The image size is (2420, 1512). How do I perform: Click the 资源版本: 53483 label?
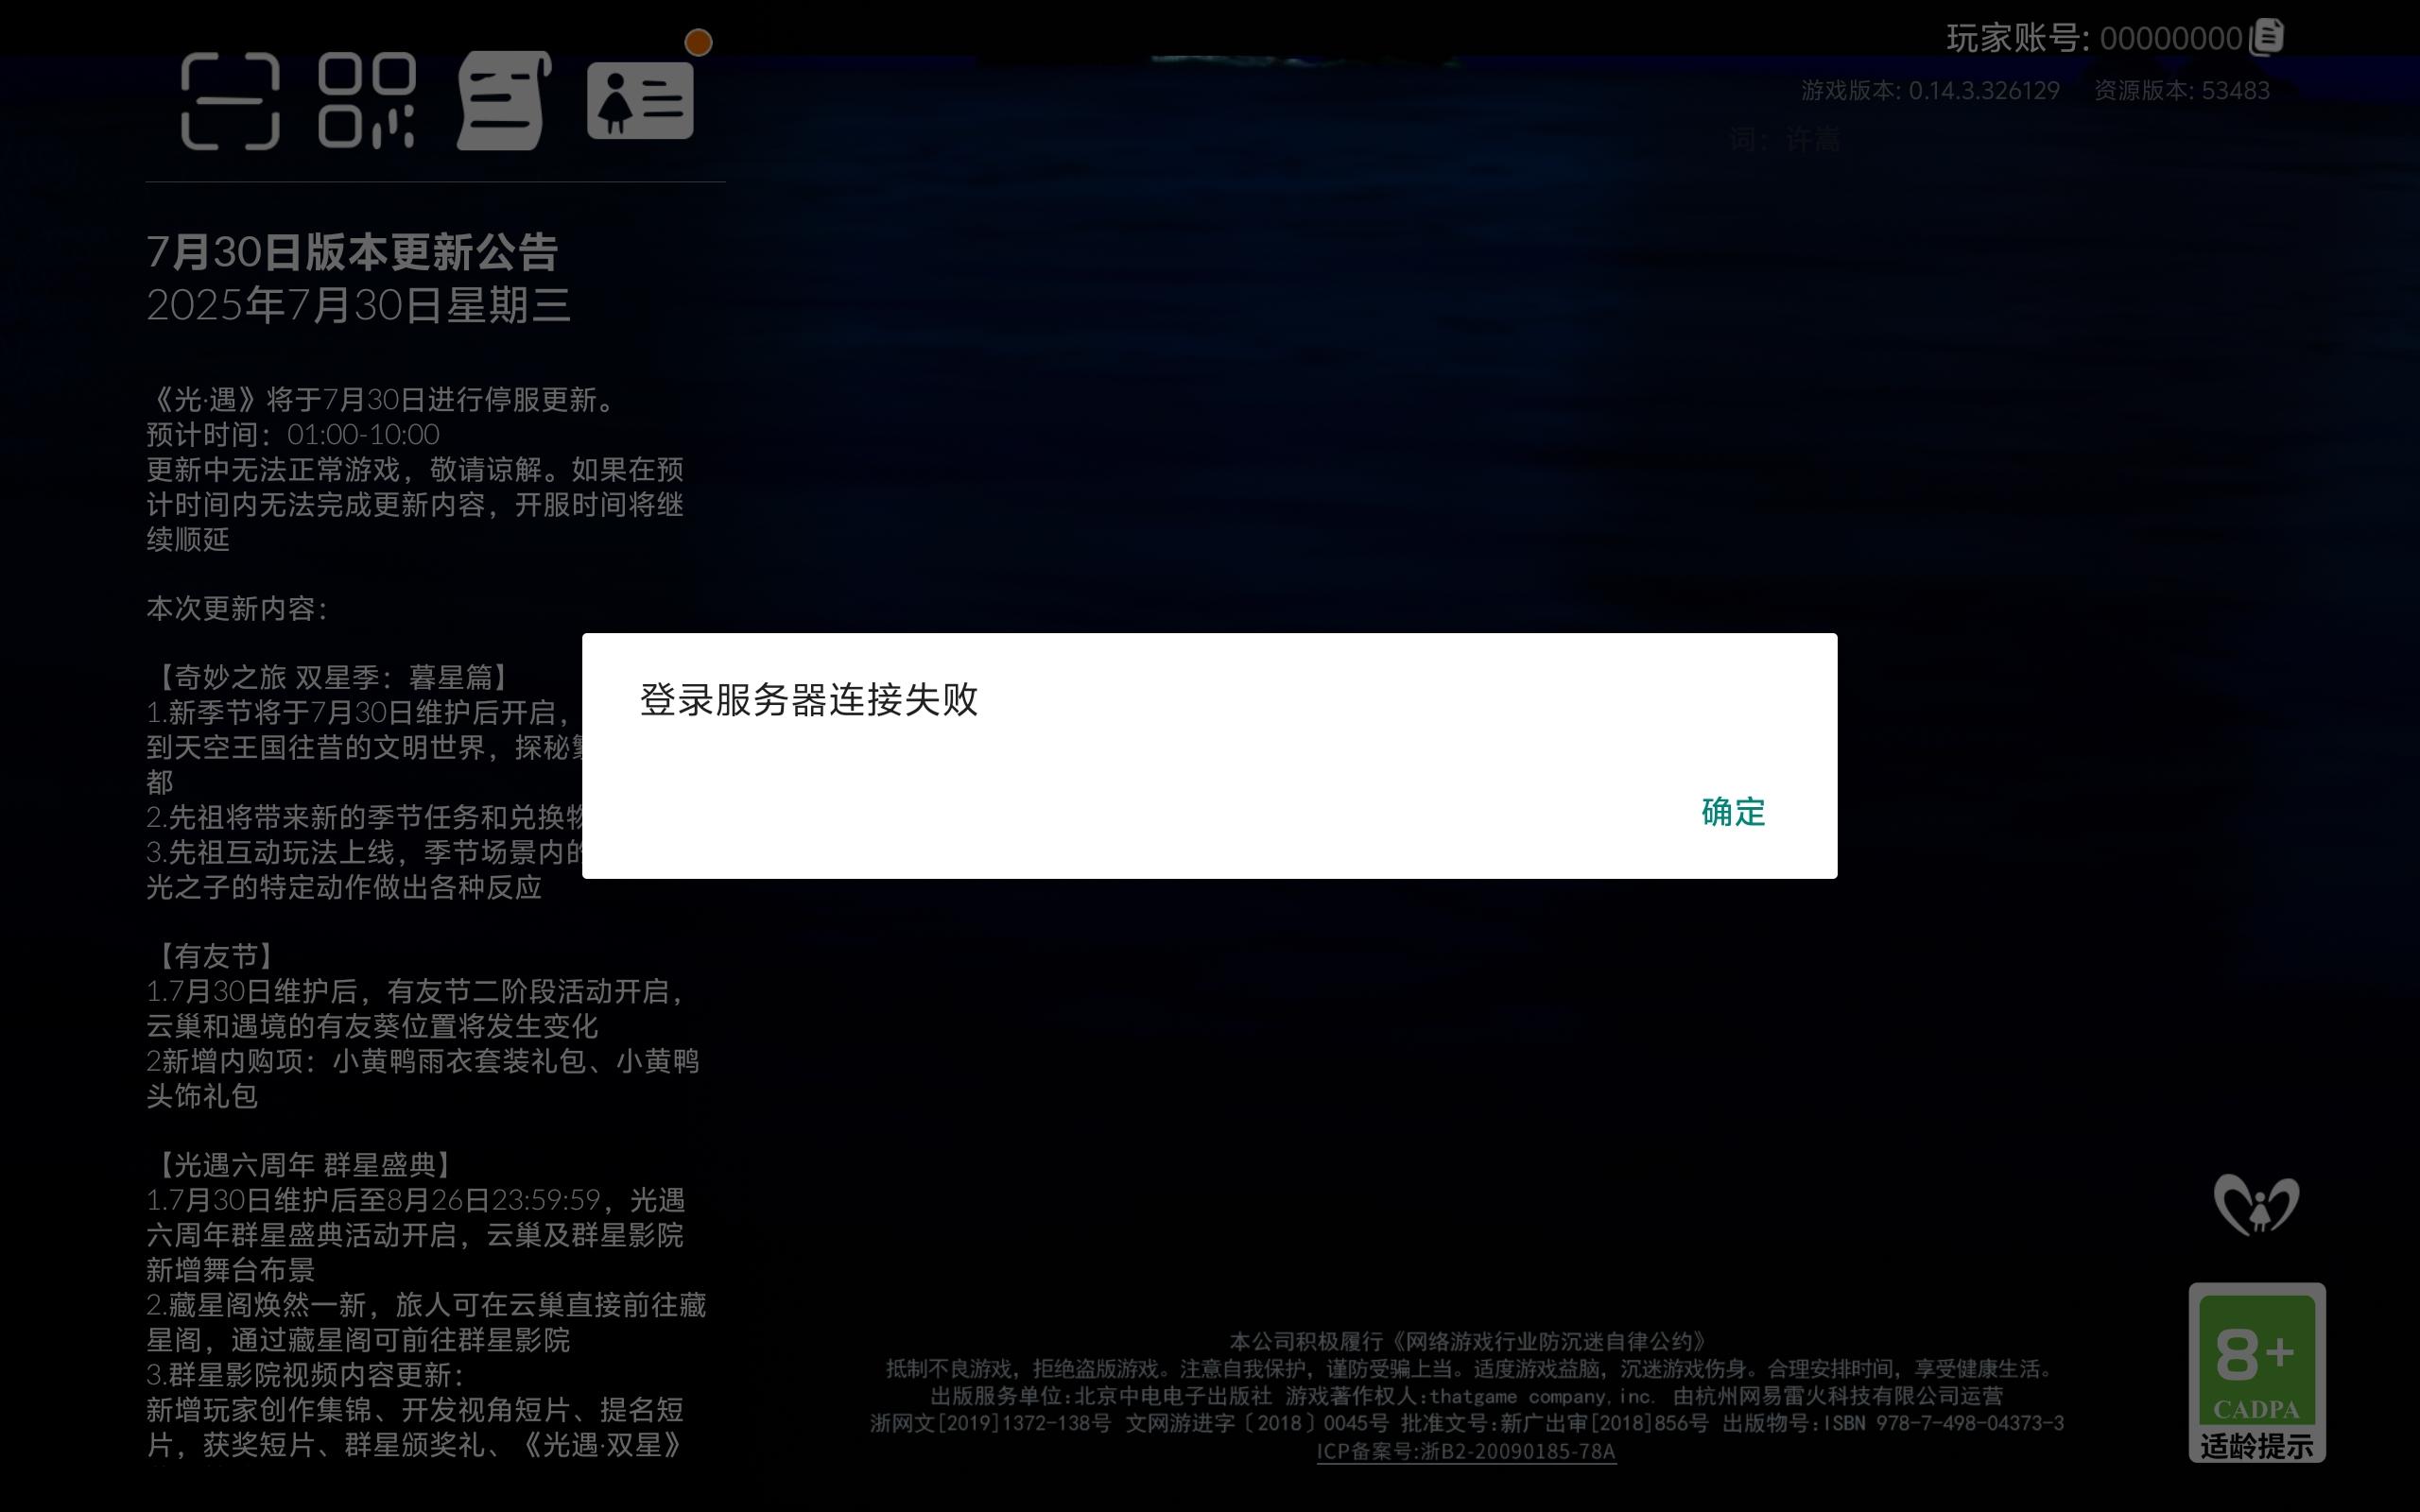(x=2182, y=90)
